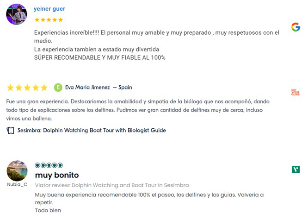
Task: Click Eva Maria Jimenez's yellow star rating
Action: click(x=27, y=88)
